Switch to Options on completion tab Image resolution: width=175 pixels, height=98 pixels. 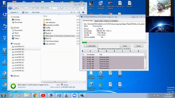[111, 21]
